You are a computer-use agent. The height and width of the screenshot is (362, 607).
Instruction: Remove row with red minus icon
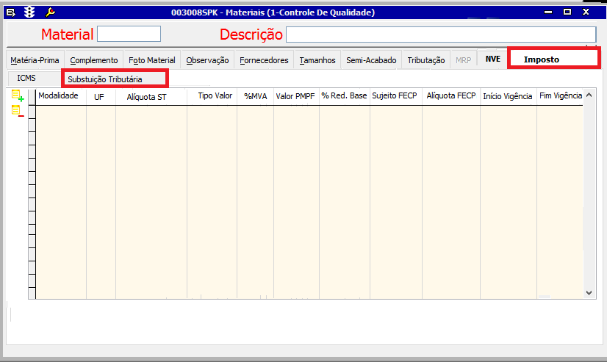pos(18,112)
